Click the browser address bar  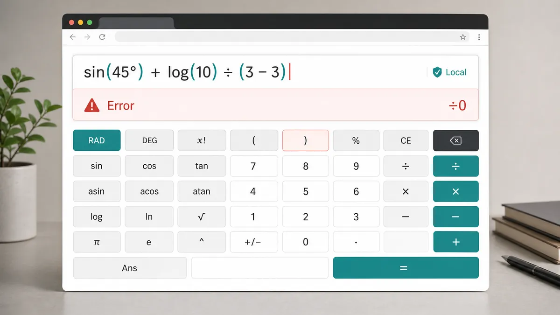pyautogui.click(x=292, y=37)
